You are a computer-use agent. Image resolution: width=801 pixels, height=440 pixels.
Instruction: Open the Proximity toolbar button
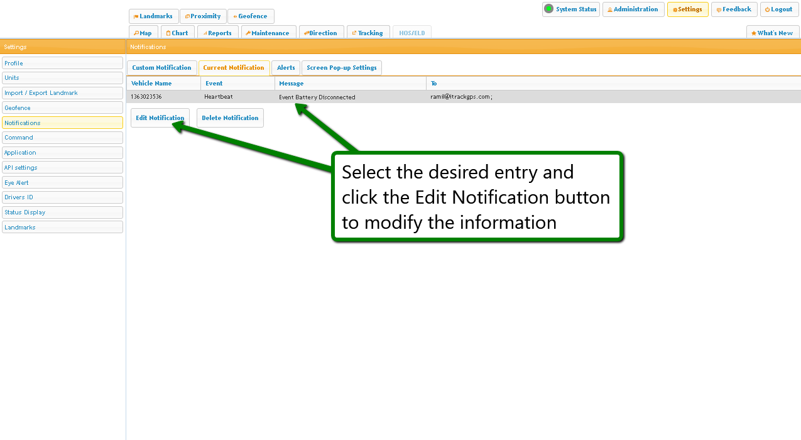click(x=203, y=16)
